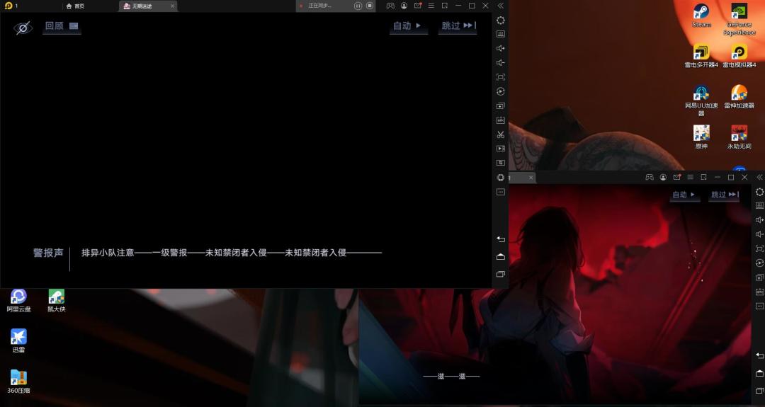
Task: Open the Steam desktop shortcut
Action: pos(701,15)
